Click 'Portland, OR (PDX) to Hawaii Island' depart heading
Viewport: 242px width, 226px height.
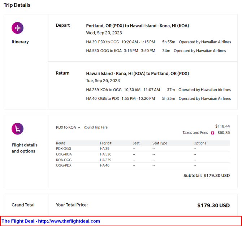pos(138,26)
